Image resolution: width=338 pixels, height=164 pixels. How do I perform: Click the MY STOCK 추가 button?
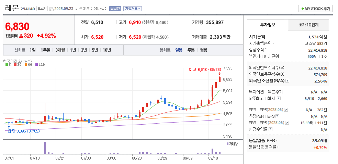click(315, 9)
